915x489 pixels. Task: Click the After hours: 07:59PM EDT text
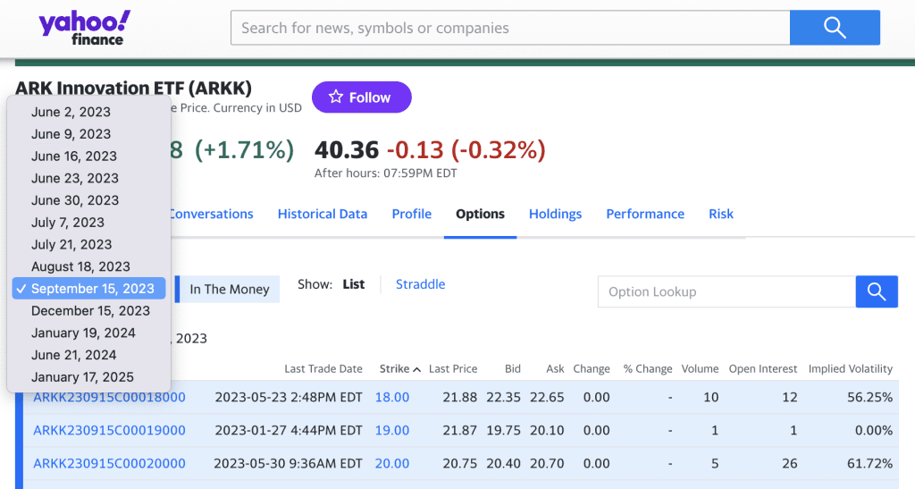(x=386, y=173)
